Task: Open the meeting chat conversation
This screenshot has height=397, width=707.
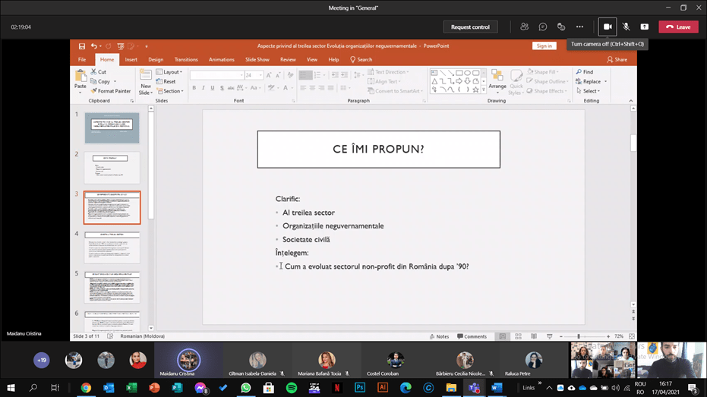Action: point(543,27)
